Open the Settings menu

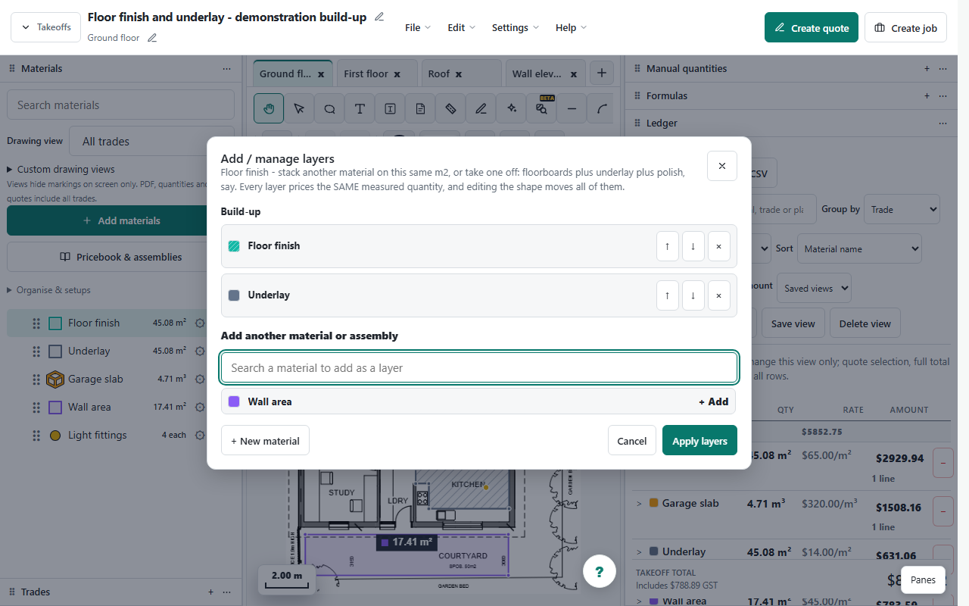pyautogui.click(x=516, y=27)
